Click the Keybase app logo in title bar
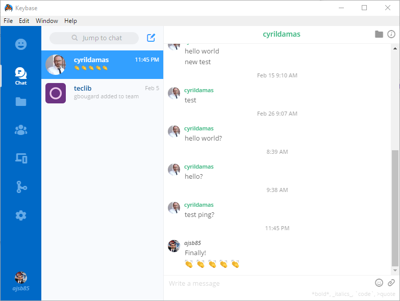400x301 pixels. (8, 8)
